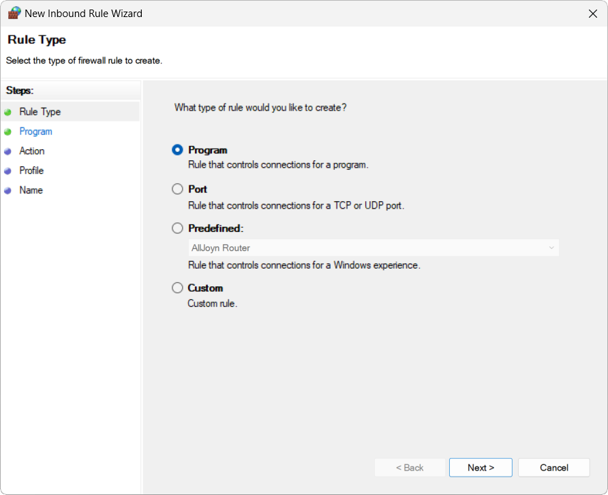The width and height of the screenshot is (608, 495).
Task: Click the Next > button
Action: click(x=481, y=468)
